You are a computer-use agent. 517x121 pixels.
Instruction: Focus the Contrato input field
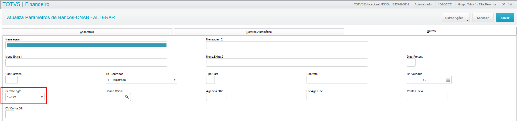[336, 80]
